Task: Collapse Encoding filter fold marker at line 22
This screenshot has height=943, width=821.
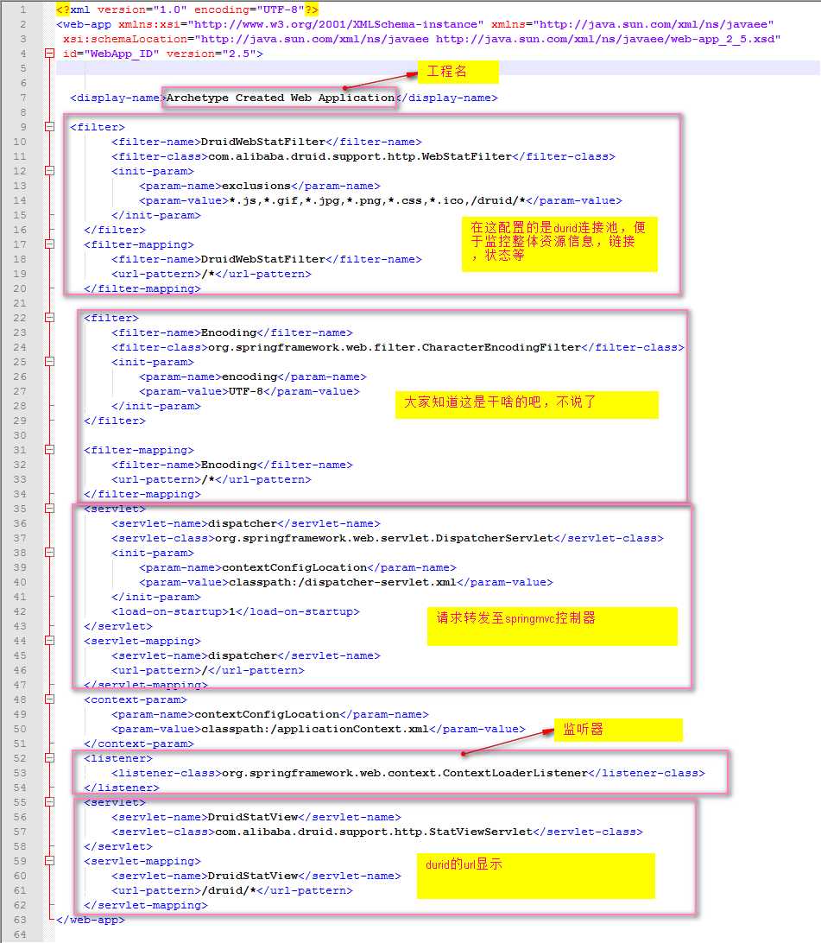Action: 49,318
